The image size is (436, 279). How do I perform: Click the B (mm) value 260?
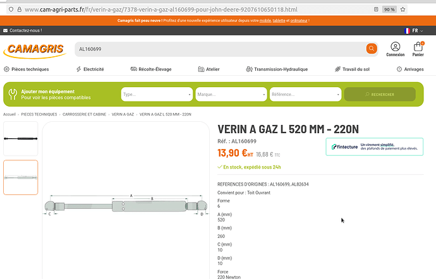coord(221,236)
